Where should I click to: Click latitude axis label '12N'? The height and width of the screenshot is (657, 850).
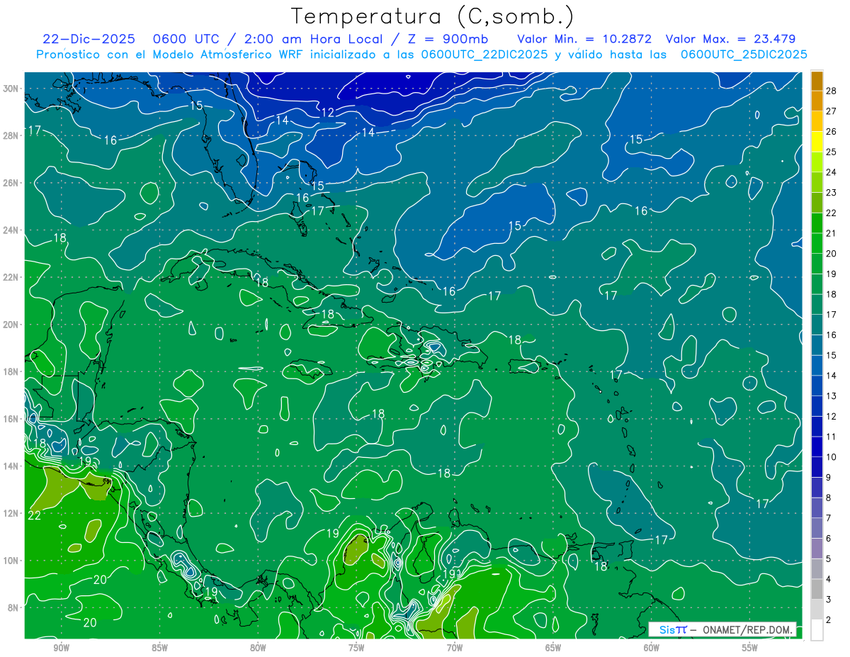point(12,513)
